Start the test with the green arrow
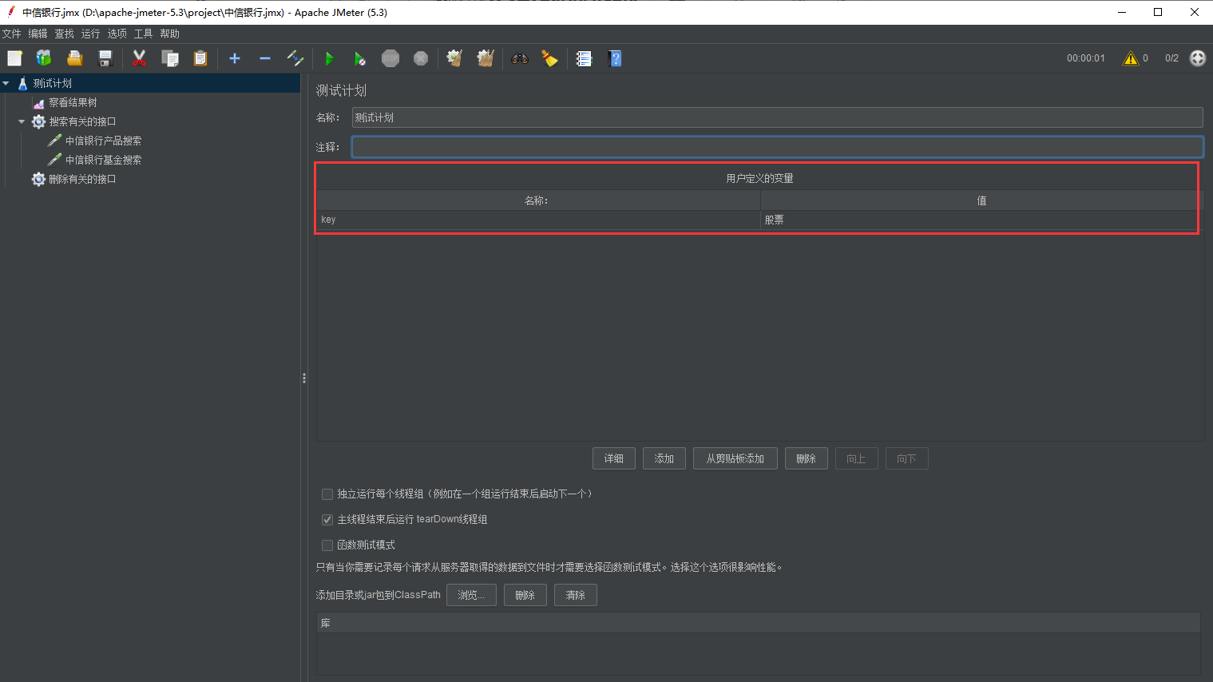The height and width of the screenshot is (682, 1213). click(329, 58)
